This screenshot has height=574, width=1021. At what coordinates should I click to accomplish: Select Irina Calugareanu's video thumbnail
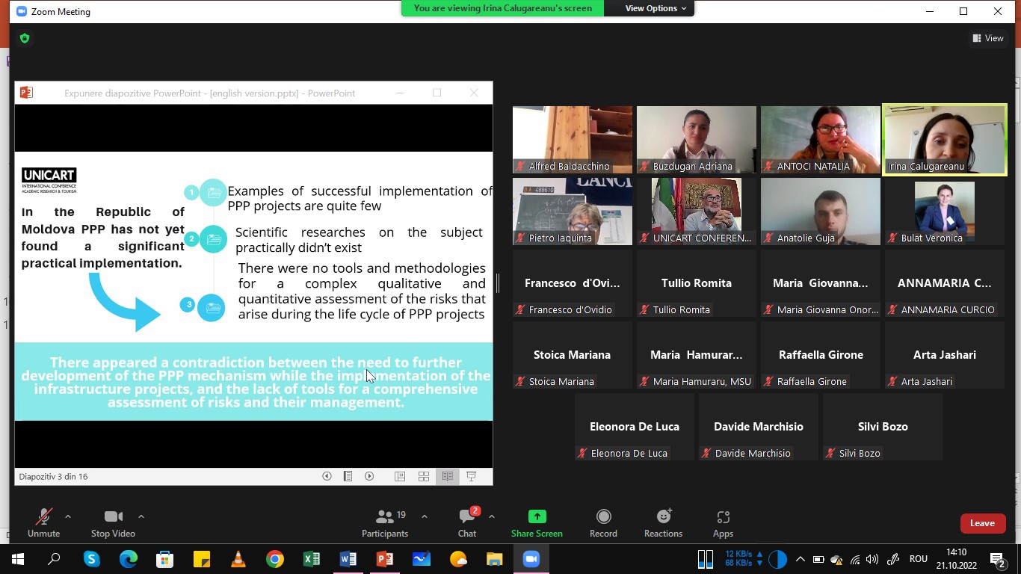(x=945, y=139)
